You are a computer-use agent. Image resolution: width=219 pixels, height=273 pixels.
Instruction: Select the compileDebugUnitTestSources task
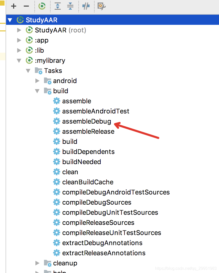pos(110,212)
